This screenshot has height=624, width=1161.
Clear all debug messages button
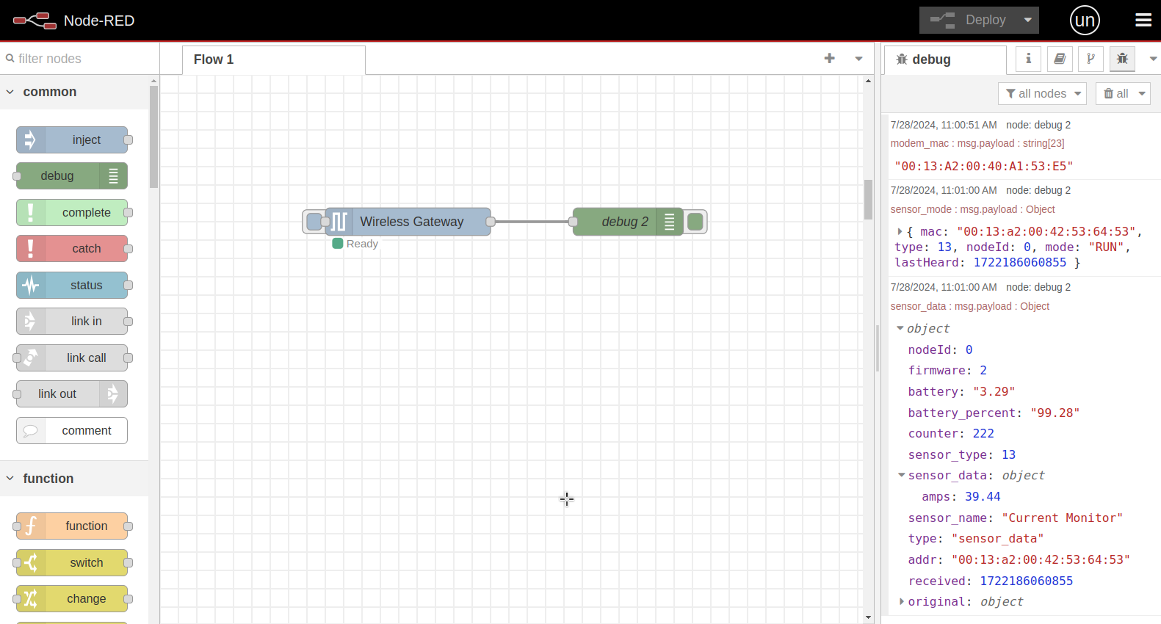[x=1115, y=93]
